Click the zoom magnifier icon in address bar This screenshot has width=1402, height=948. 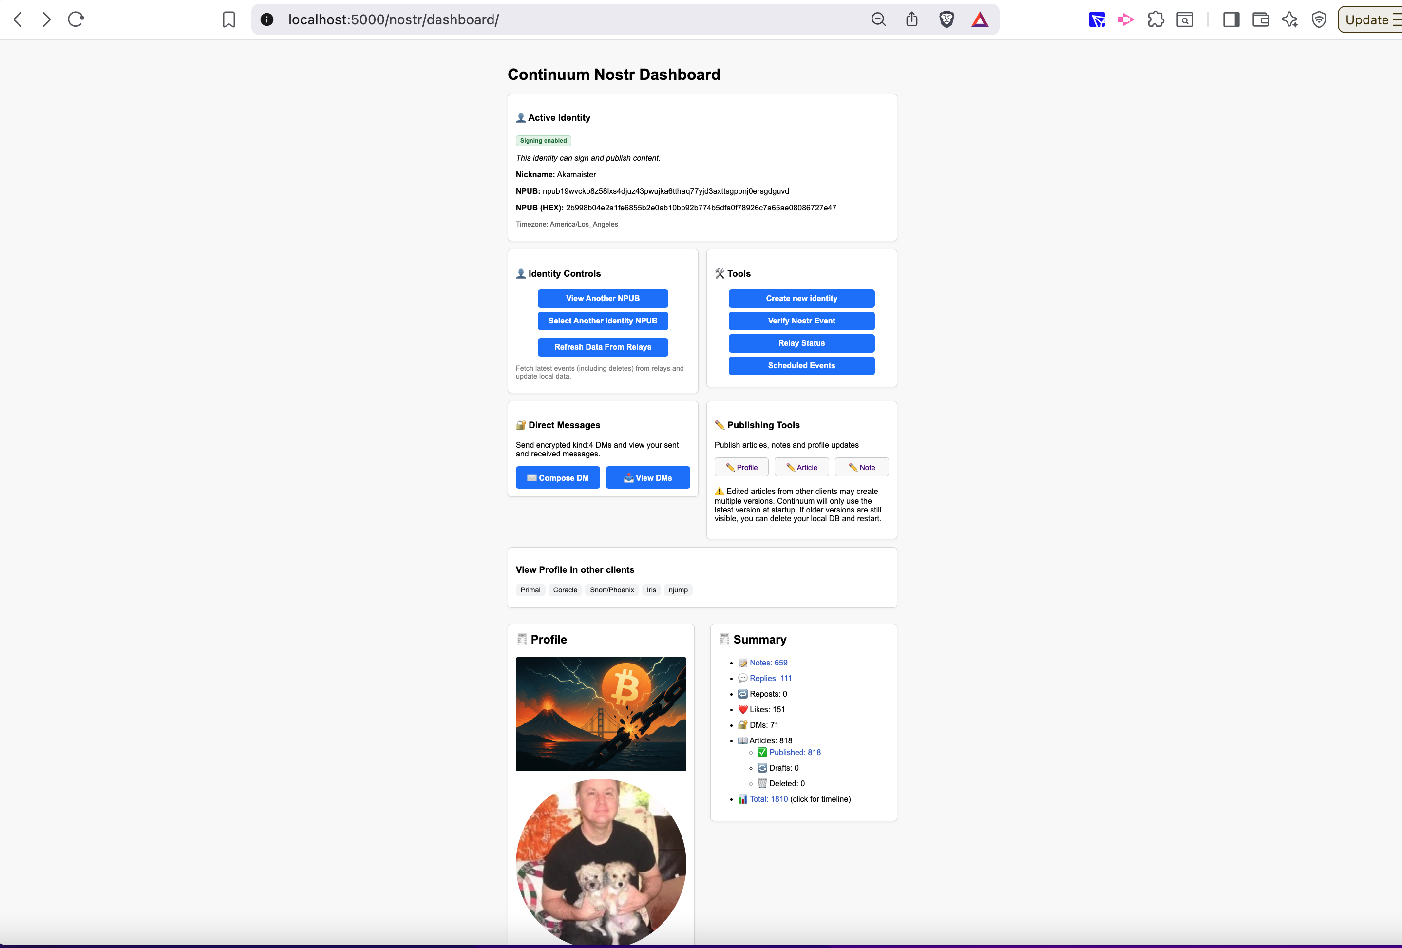(878, 19)
